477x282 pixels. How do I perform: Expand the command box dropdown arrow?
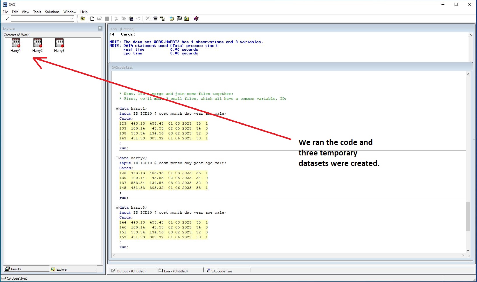click(72, 19)
